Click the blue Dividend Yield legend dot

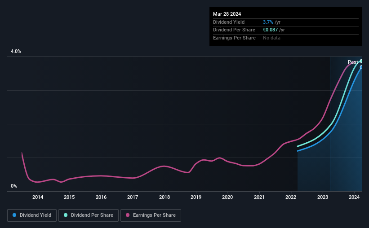(14, 215)
